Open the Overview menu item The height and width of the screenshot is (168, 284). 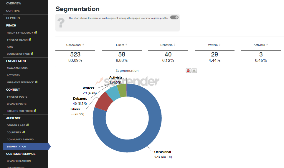14,3
